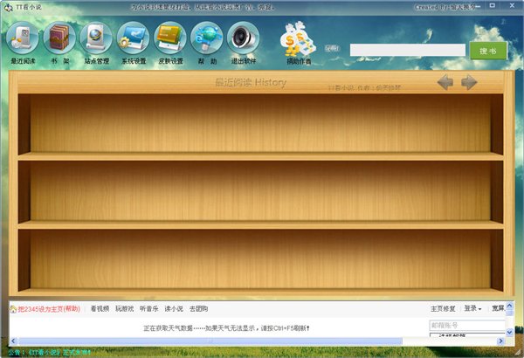Screen dimensions: 524x358
Task: Click the 搜书 green search button
Action: pos(488,51)
